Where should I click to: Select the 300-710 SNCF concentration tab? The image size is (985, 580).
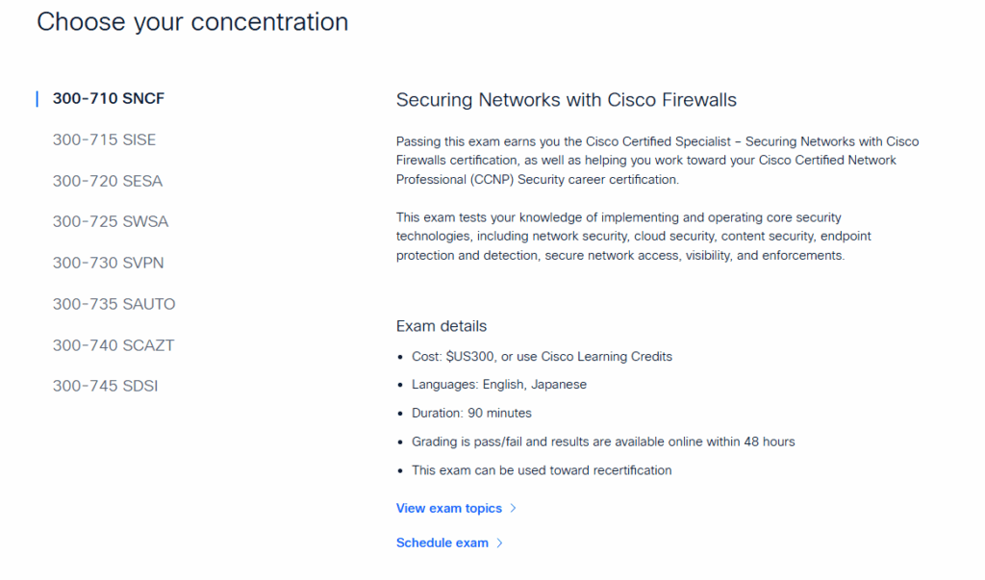109,98
